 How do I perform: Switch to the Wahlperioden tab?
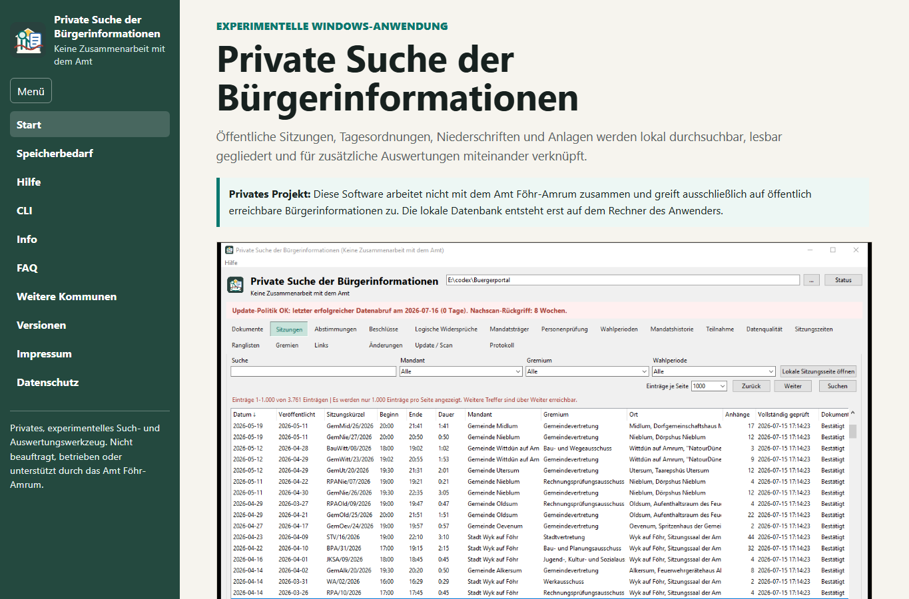pos(619,329)
